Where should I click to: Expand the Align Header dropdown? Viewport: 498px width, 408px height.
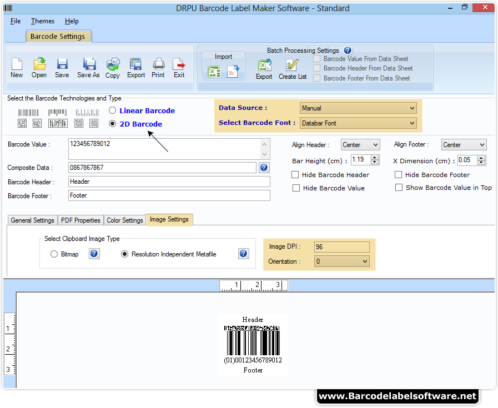pos(360,145)
